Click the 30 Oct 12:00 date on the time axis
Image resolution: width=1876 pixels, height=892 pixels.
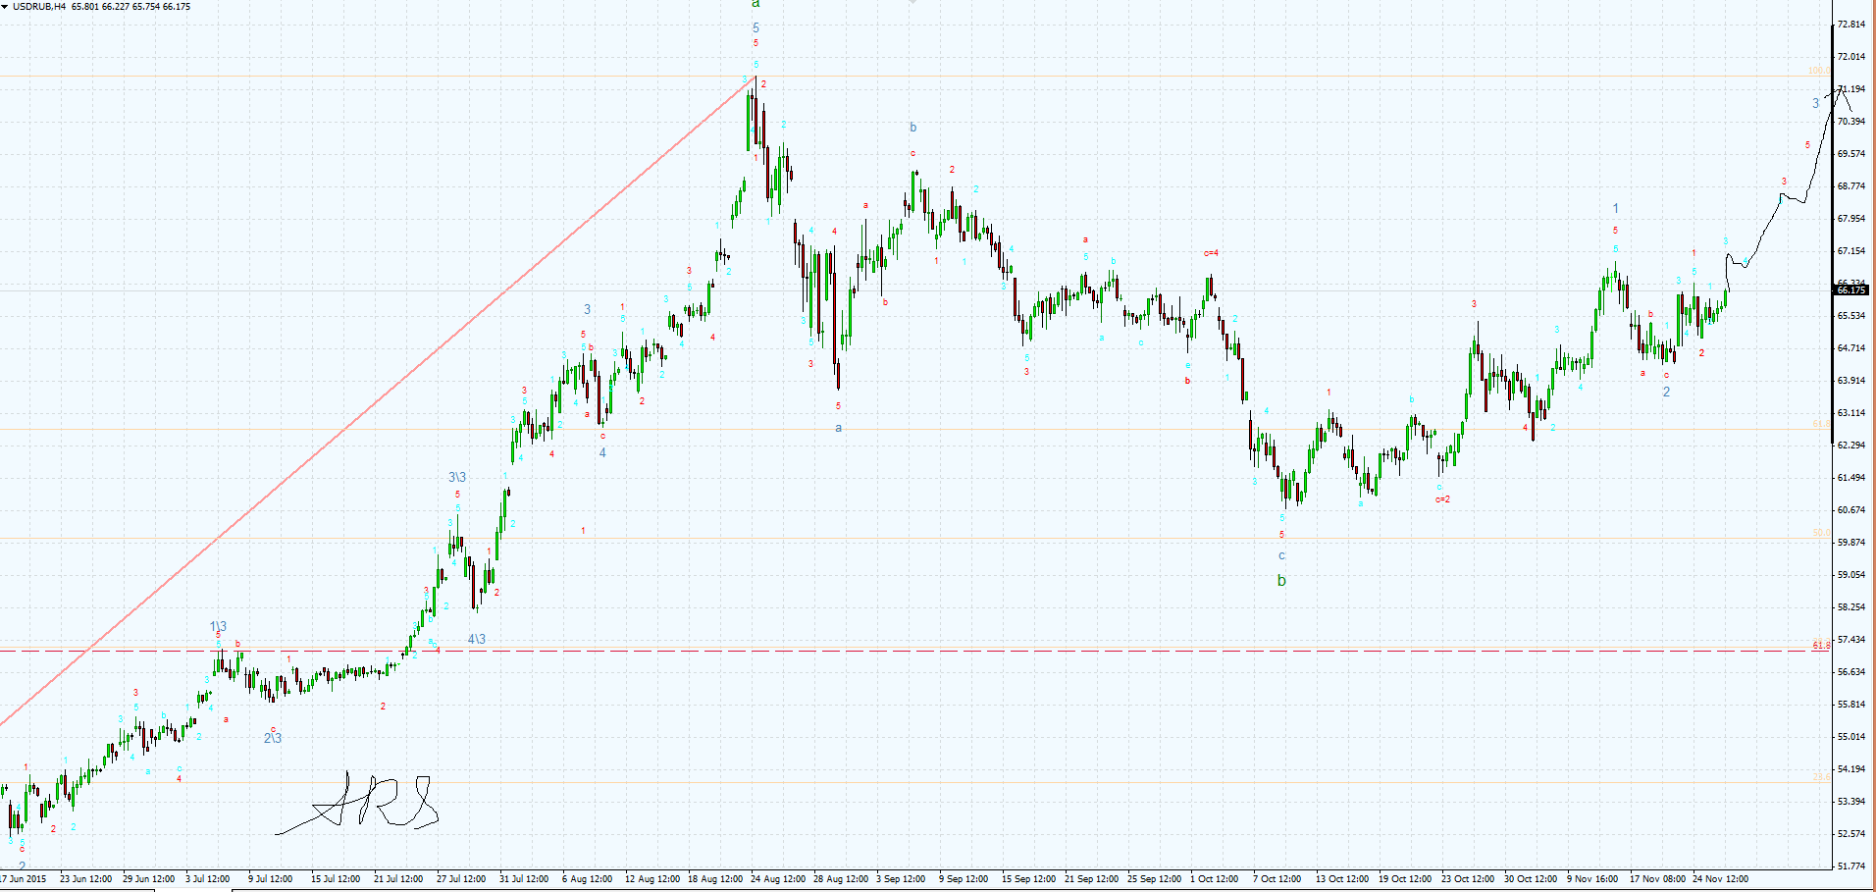coord(1532,879)
